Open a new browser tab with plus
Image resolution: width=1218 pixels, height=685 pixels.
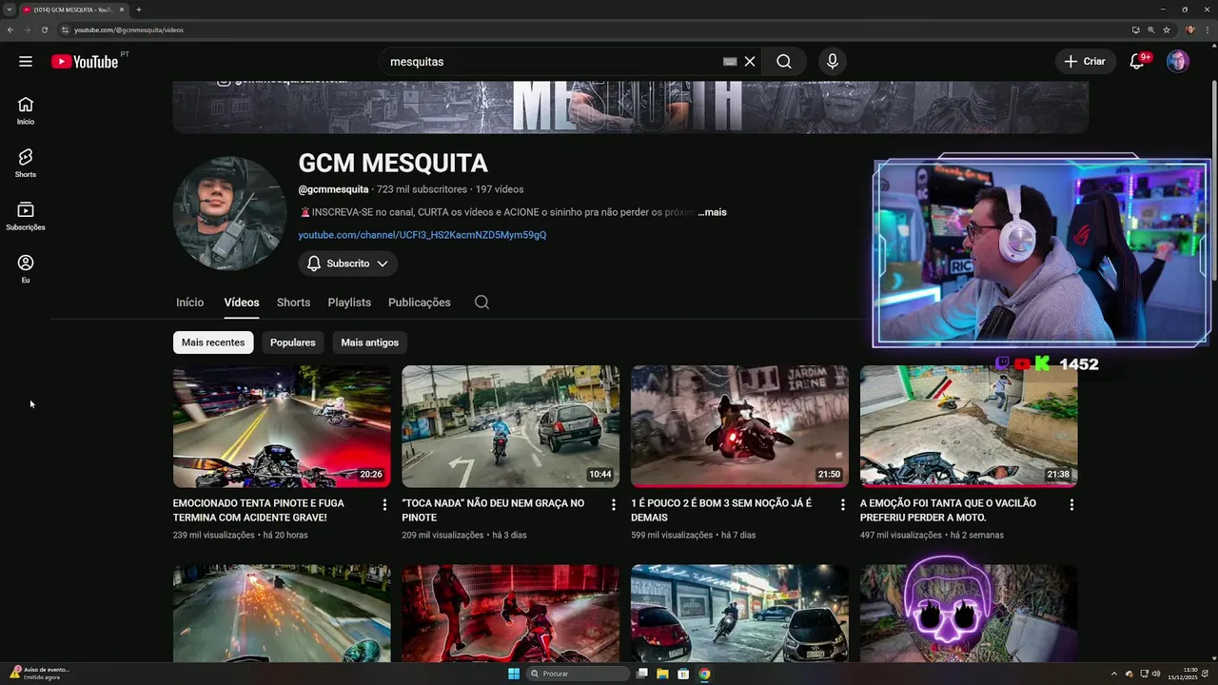(x=139, y=10)
